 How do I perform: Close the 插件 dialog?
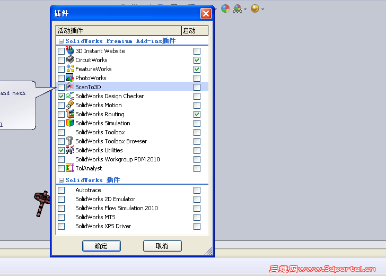[x=206, y=14]
